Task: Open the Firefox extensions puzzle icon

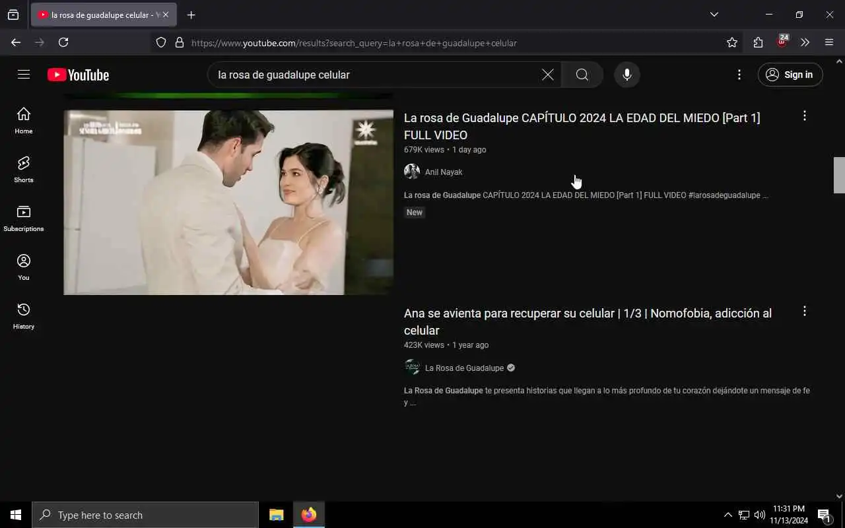Action: click(x=758, y=42)
